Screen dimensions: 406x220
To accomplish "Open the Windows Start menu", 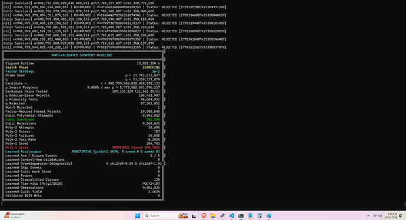I will (138, 216).
